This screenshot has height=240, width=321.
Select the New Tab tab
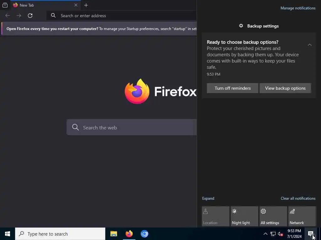(45, 5)
